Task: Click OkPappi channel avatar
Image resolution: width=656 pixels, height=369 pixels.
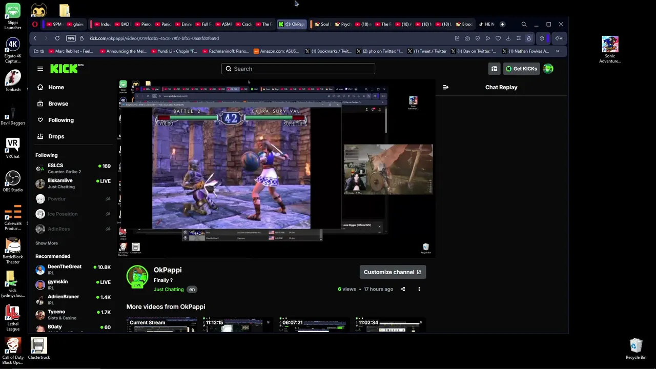Action: pos(137,277)
